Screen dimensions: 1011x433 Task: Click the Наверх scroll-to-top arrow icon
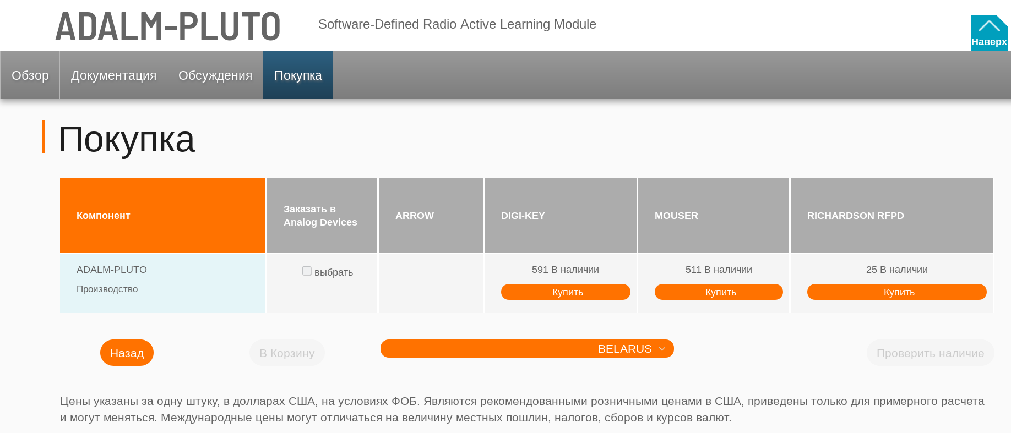click(989, 26)
